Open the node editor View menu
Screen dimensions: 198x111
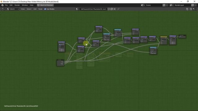[23, 9]
